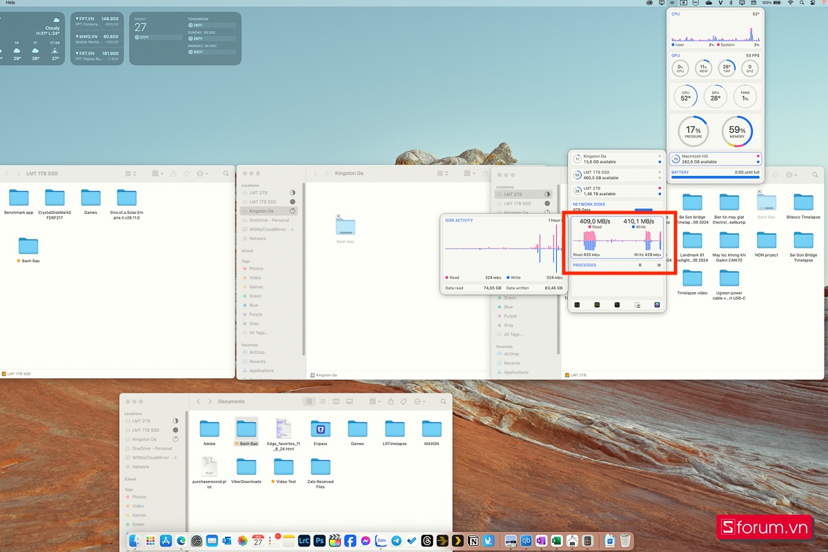Click the Bluetooth icon in menu bar
This screenshot has height=552, width=828.
[x=731, y=3]
